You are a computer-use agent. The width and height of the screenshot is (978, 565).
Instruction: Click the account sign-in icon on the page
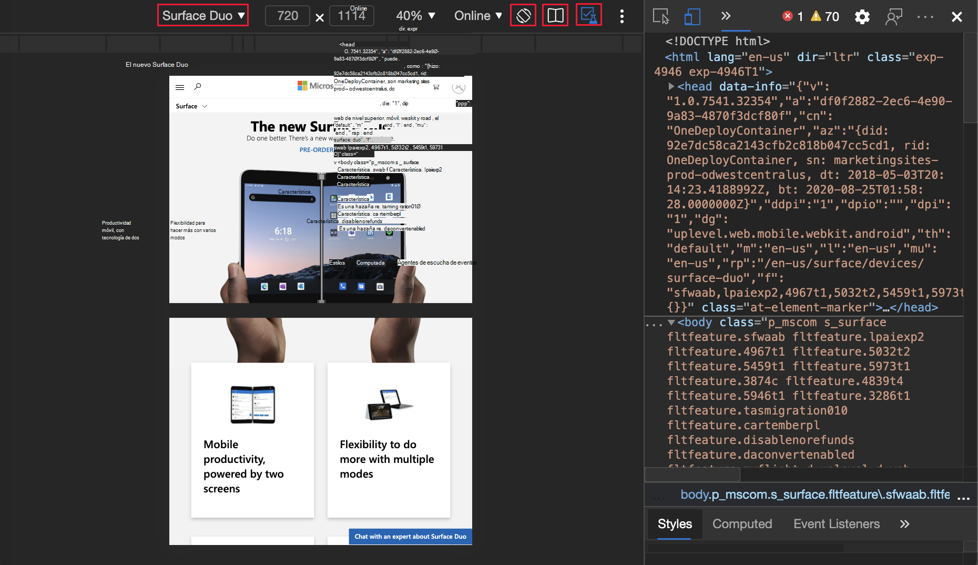tap(459, 88)
